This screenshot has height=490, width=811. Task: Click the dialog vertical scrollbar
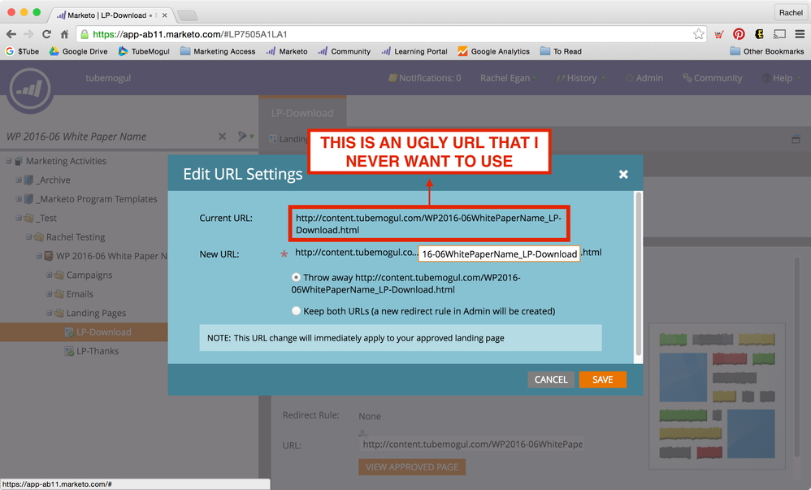click(639, 274)
